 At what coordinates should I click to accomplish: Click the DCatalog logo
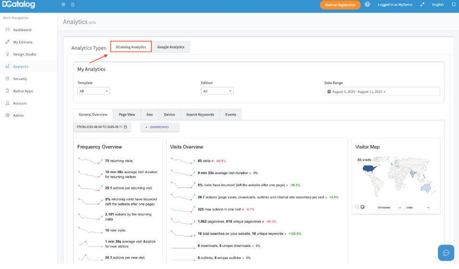(18, 5)
